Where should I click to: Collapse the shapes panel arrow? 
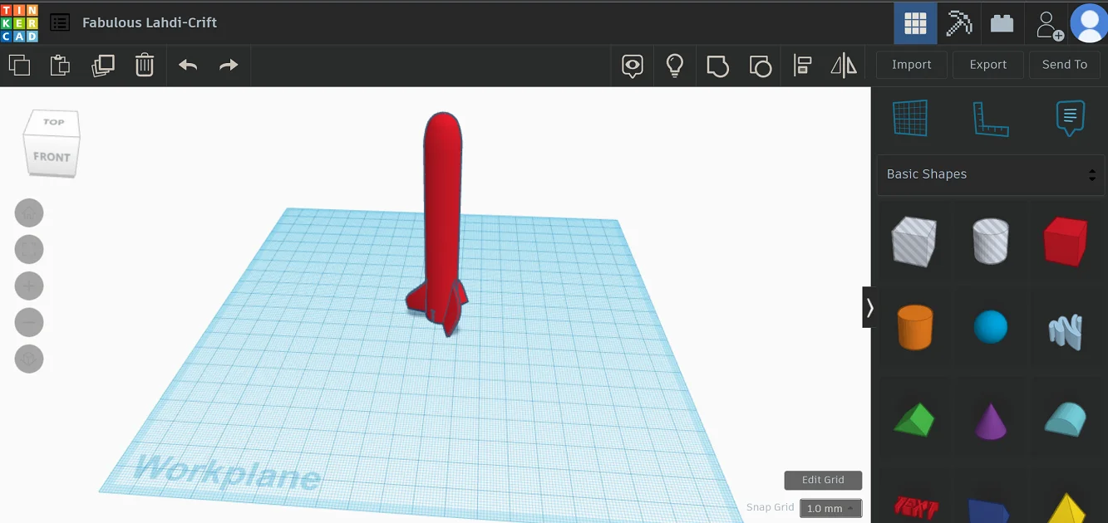pos(869,307)
